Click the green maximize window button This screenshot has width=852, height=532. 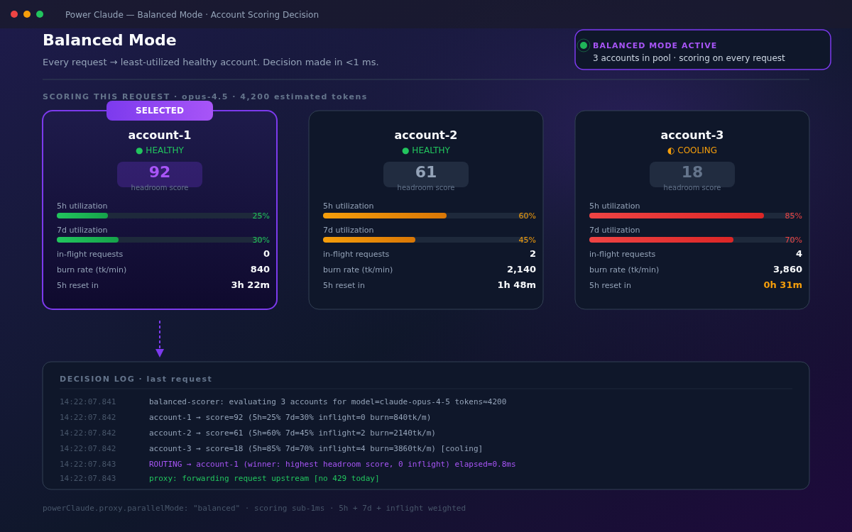pyautogui.click(x=40, y=14)
